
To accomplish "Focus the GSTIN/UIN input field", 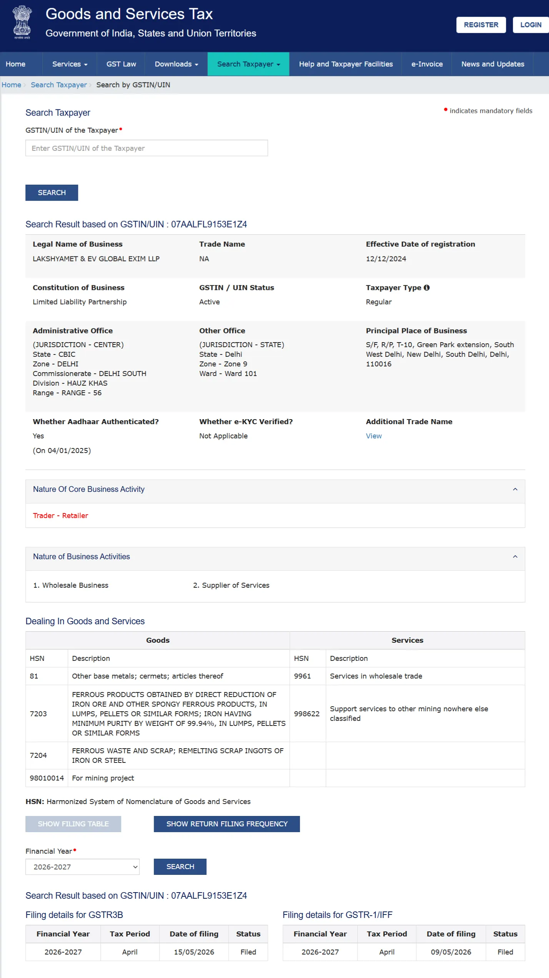I will (146, 148).
